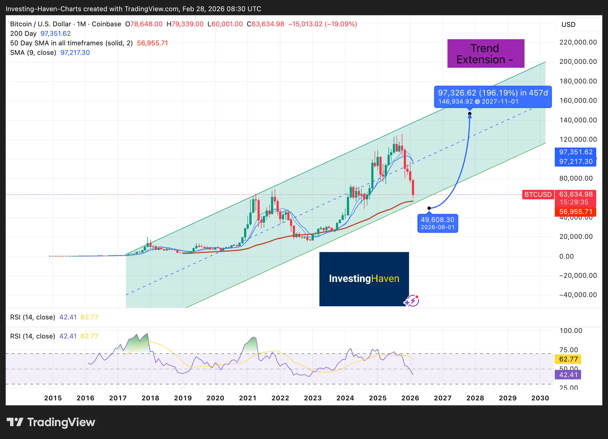Open the USD currency selector
The height and width of the screenshot is (439, 608).
[x=568, y=25]
